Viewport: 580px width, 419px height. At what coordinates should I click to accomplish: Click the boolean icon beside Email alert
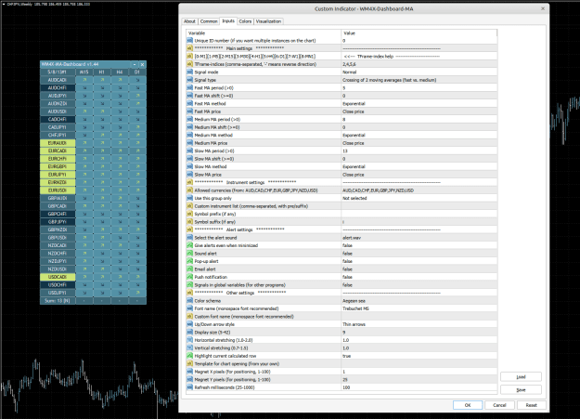pyautogui.click(x=189, y=269)
